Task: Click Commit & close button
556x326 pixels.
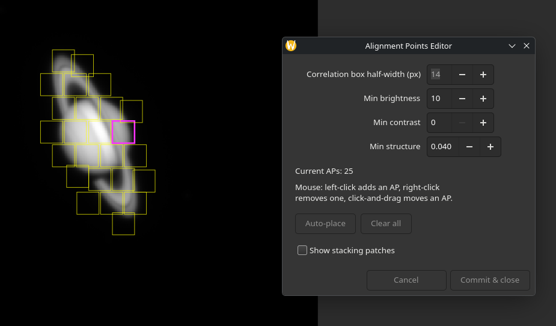Action: pos(490,280)
